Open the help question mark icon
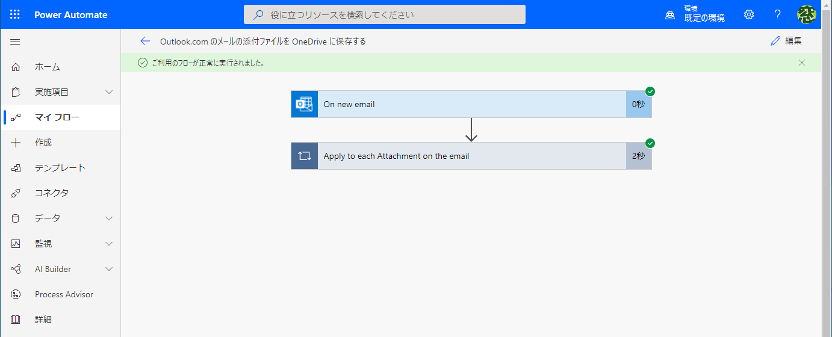This screenshot has width=832, height=337. [x=778, y=14]
